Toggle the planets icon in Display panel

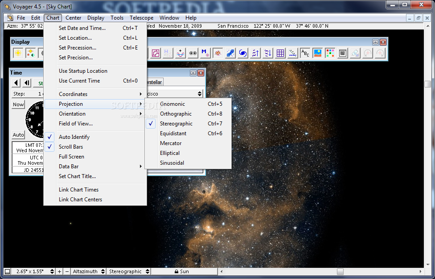point(30,53)
